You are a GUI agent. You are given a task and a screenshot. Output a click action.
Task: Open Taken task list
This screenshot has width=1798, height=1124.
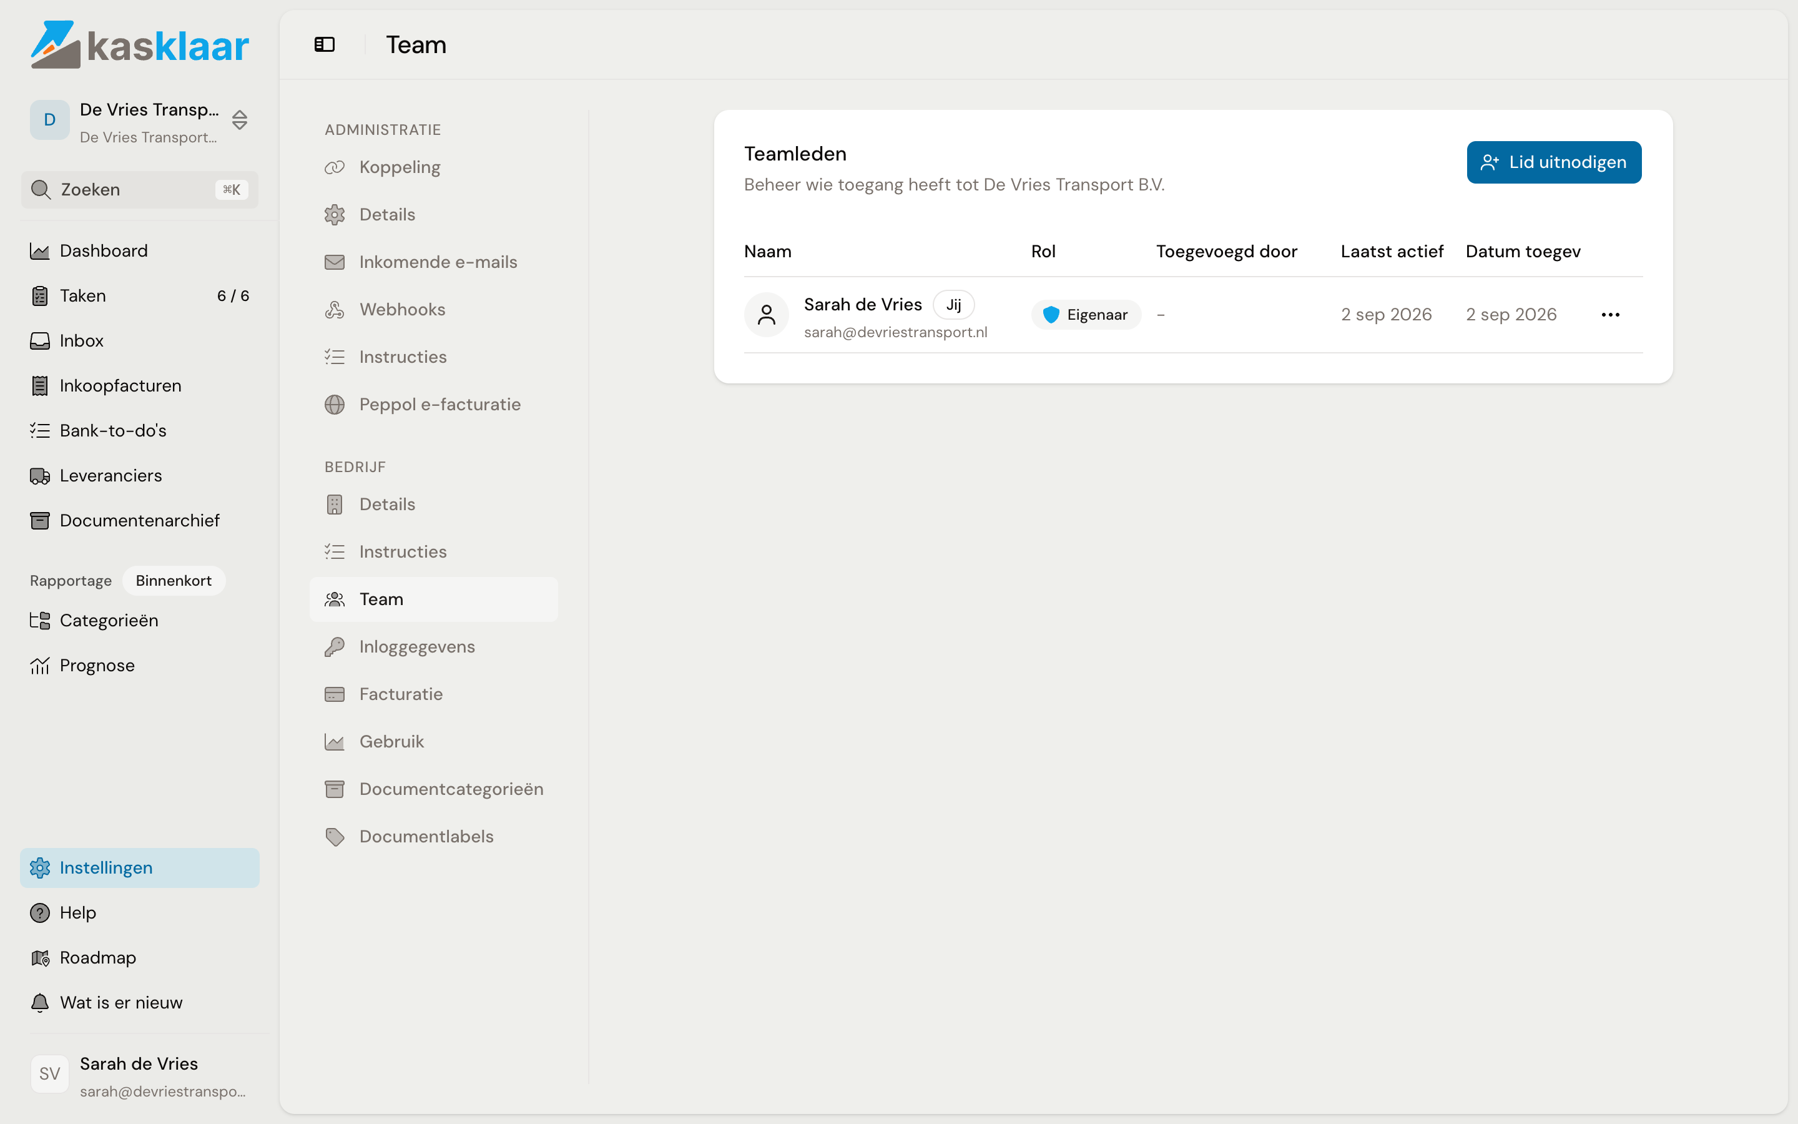[140, 296]
